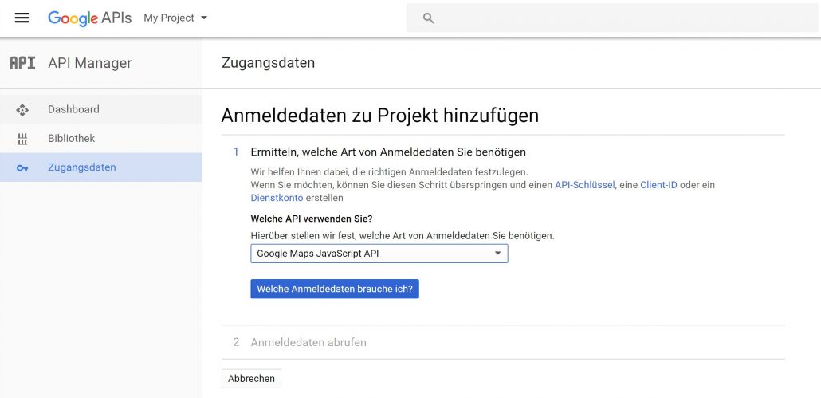Click the Zugangsdaten key icon
Screen dimensions: 821x398
click(x=22, y=168)
